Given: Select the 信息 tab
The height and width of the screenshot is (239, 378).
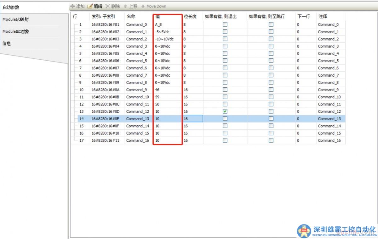Looking at the screenshot, I should [7, 44].
